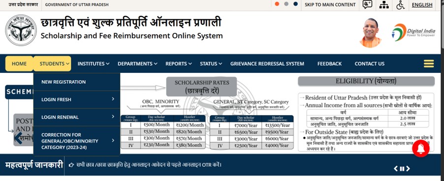The image size is (444, 181).
Task: Click the 'OBC, MINORITY' table heading
Action: coord(160,101)
